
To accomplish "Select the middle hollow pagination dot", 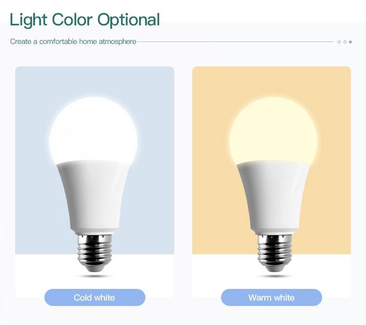I will coord(345,42).
